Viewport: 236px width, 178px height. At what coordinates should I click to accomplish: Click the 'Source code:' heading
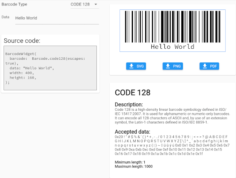pos(22,41)
